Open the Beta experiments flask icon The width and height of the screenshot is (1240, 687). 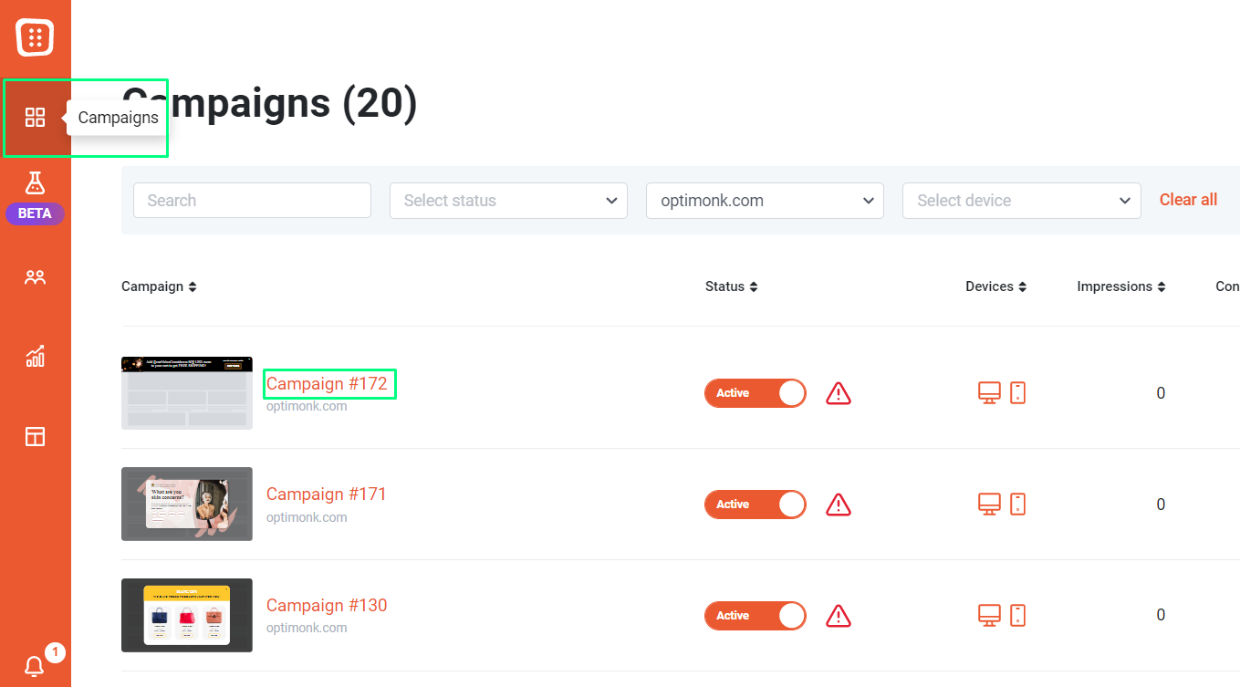35,182
